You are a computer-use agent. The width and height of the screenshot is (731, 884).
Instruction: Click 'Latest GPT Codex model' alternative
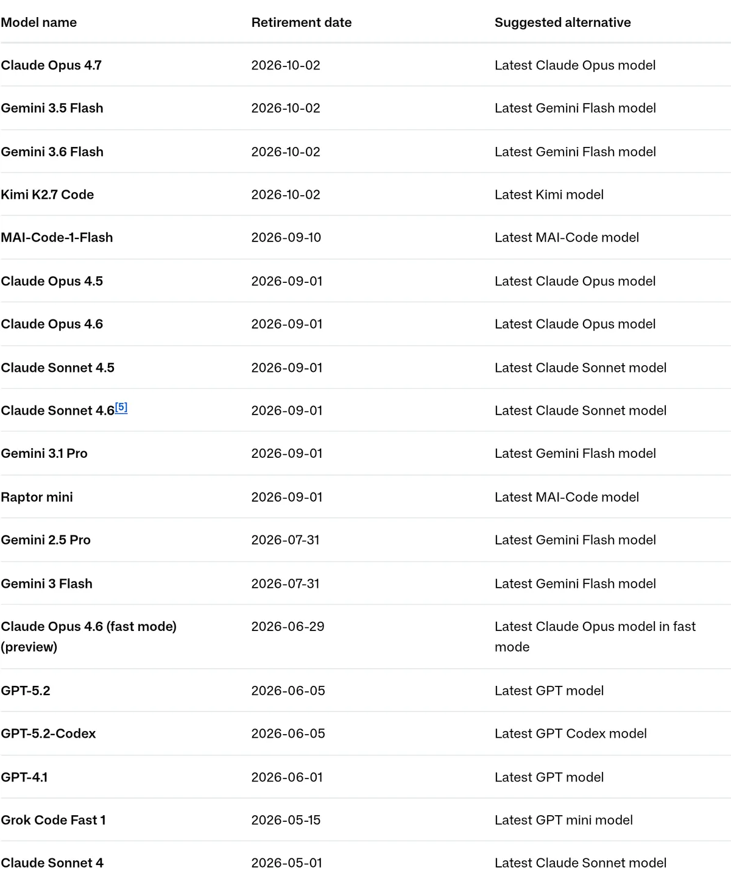571,733
